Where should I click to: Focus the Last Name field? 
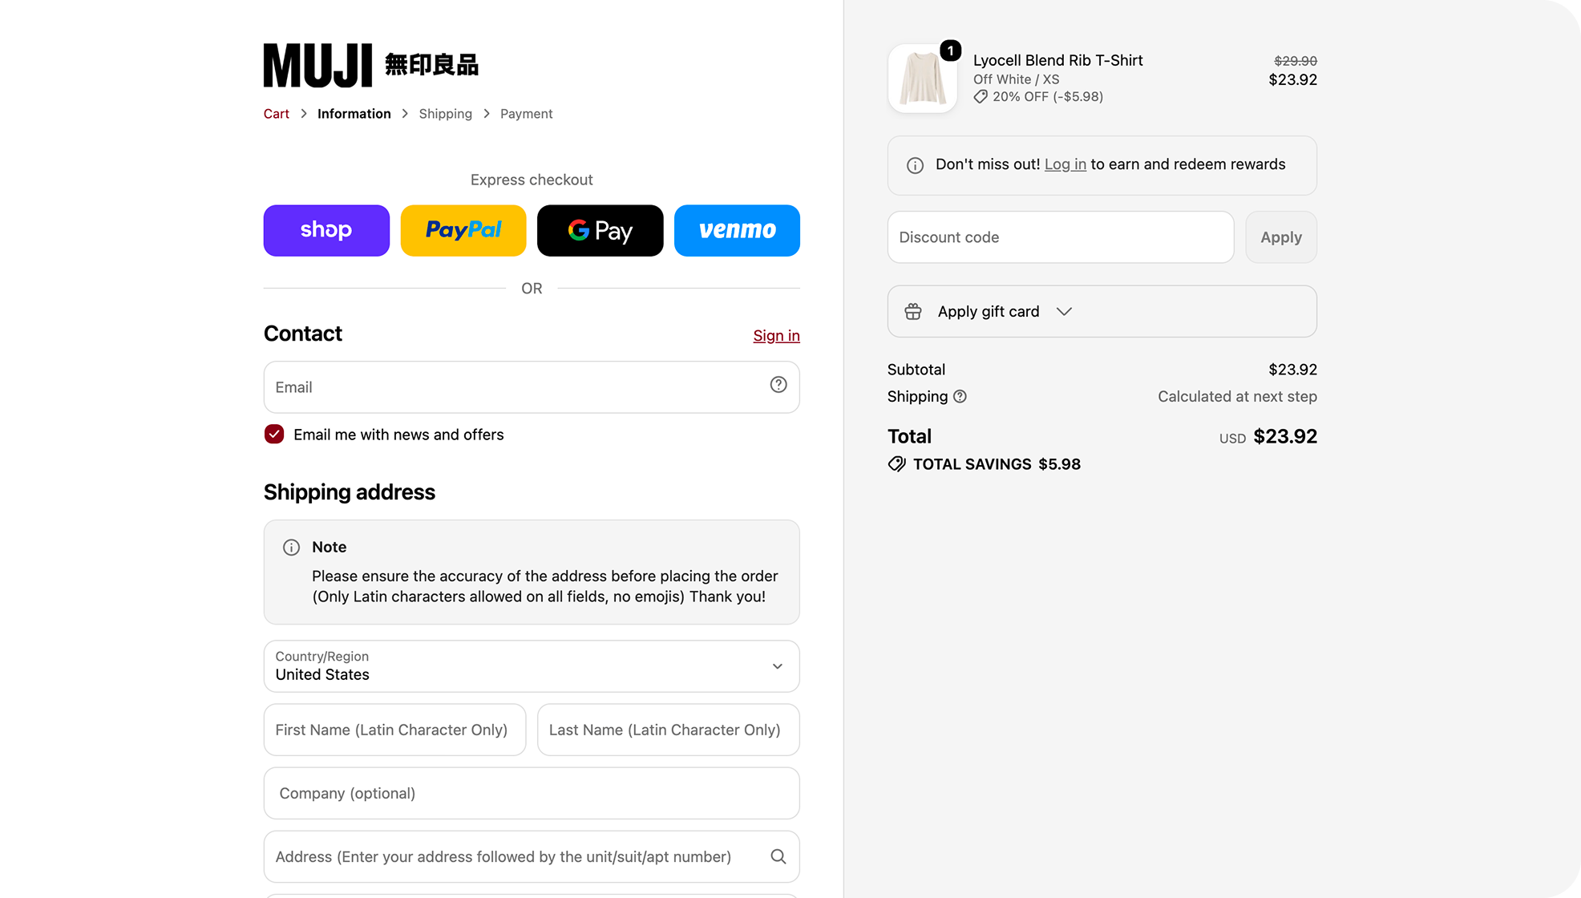pyautogui.click(x=669, y=730)
